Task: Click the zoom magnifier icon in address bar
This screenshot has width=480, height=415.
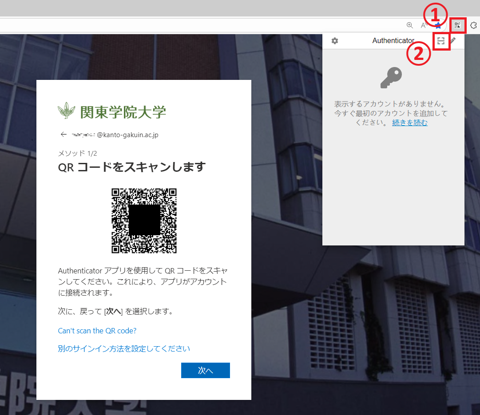Action: point(410,26)
